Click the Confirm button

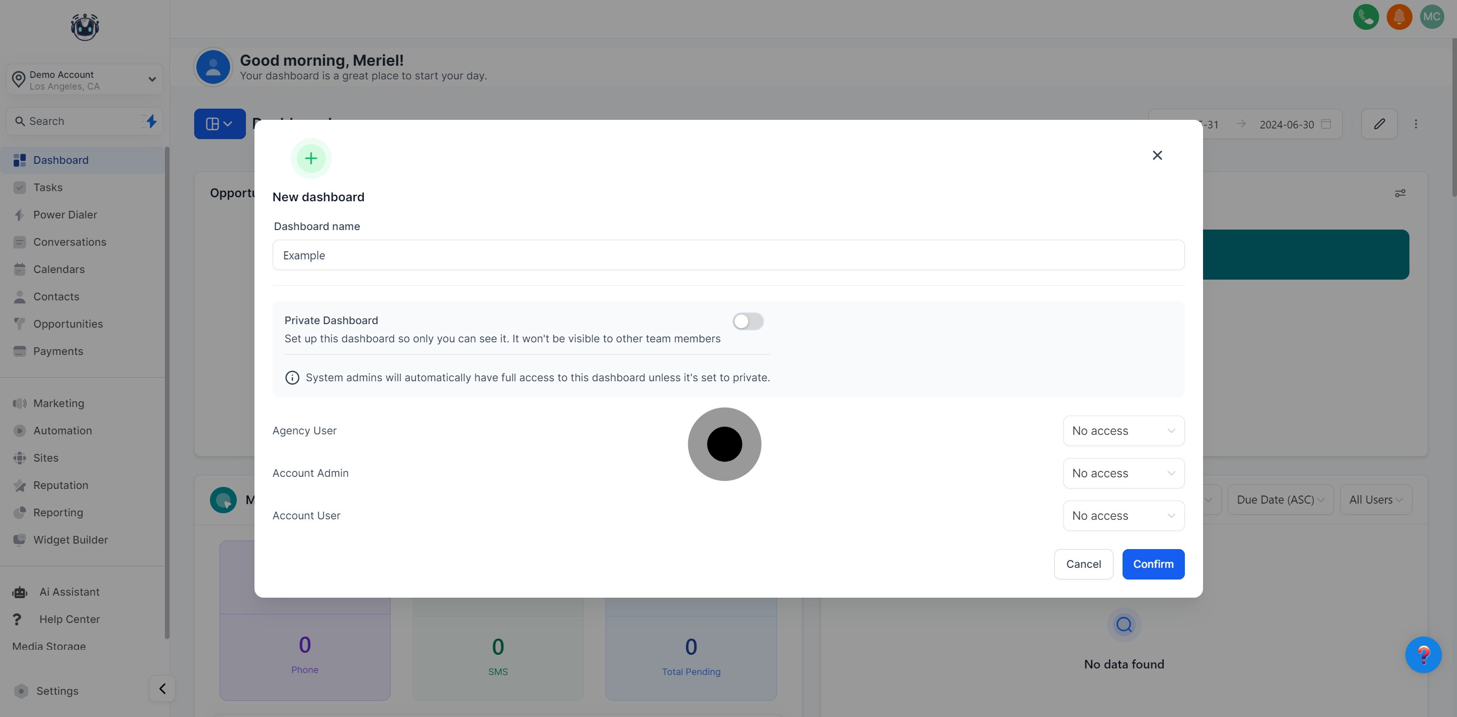point(1153,564)
